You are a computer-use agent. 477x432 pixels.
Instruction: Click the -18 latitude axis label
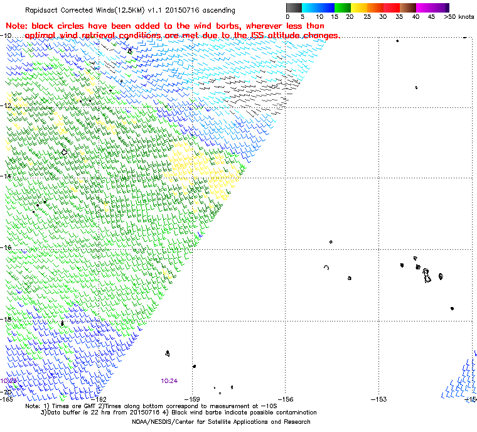[x=6, y=319]
